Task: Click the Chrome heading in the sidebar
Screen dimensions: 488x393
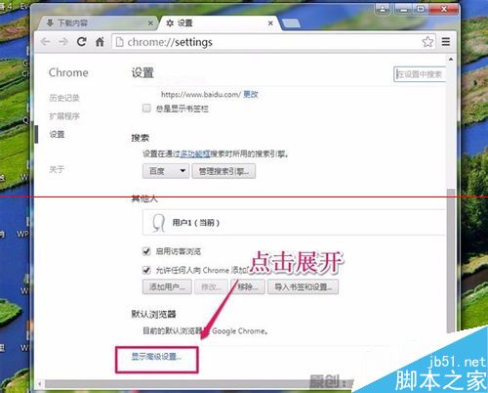Action: (68, 72)
